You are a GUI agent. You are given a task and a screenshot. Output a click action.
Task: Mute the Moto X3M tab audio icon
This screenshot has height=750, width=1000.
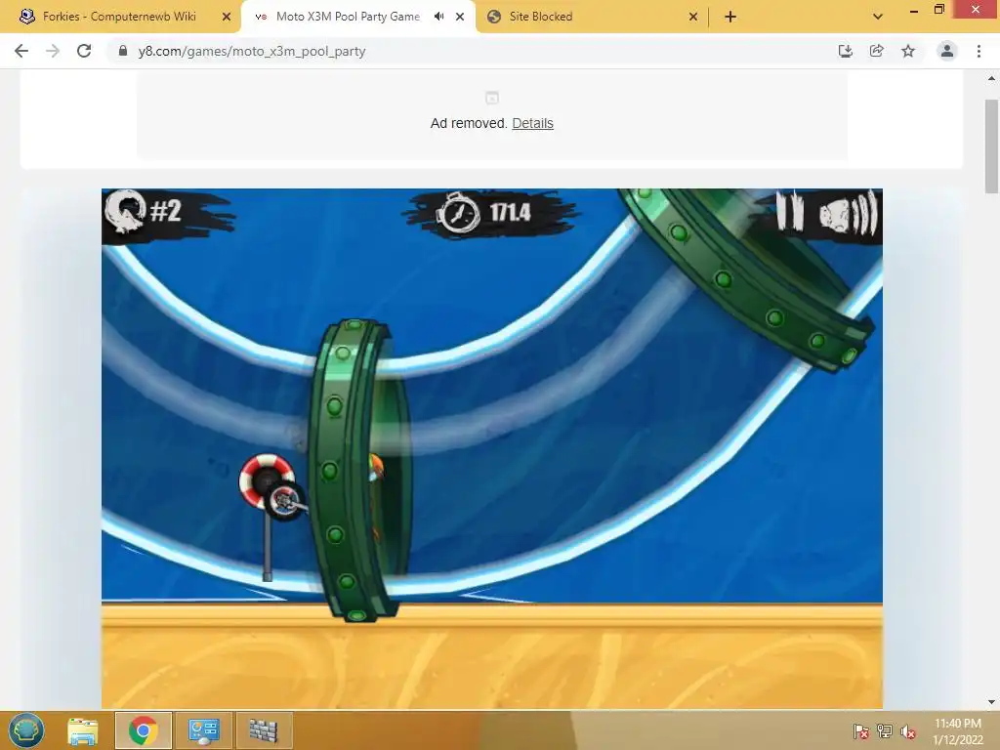[438, 17]
